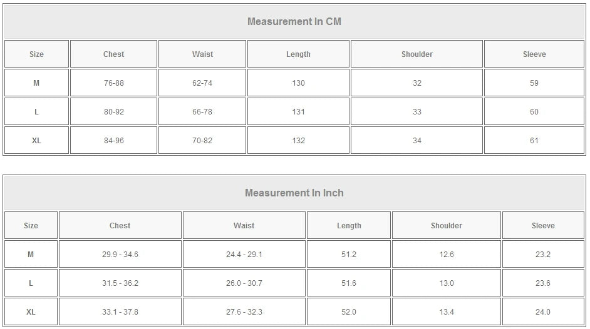590x329 pixels.
Task: Select the chest value 84-96
Action: coord(113,141)
